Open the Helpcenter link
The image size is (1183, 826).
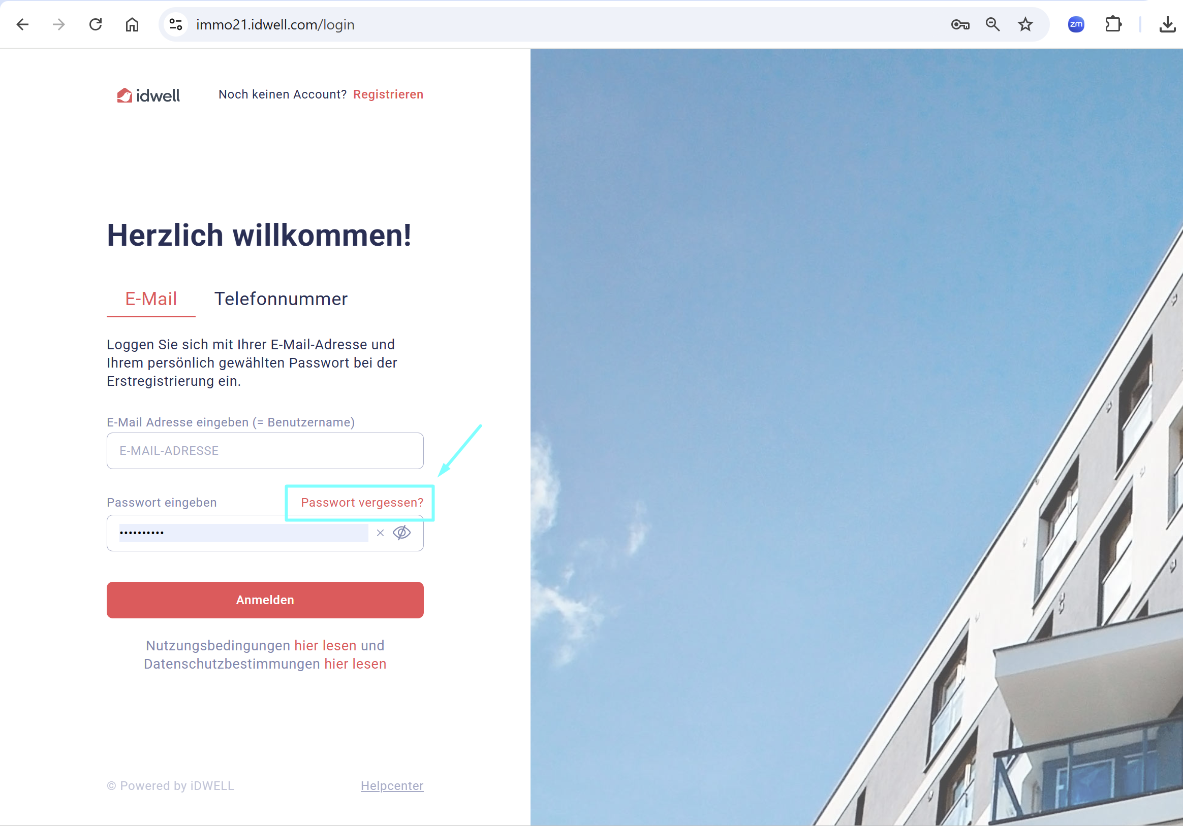coord(392,786)
